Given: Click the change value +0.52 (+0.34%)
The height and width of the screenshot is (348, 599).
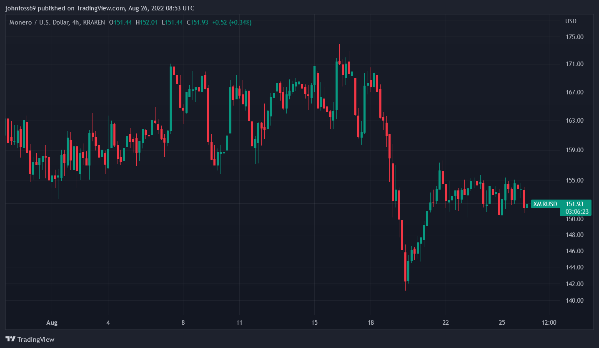Looking at the screenshot, I should click(x=232, y=22).
